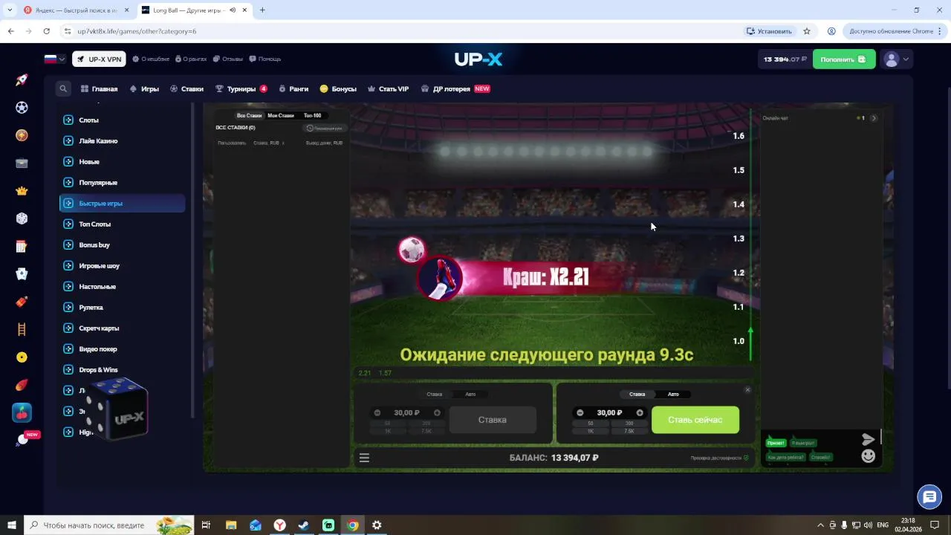951x535 pixels.
Task: Switch right bet panel to Авто mode
Action: point(673,394)
